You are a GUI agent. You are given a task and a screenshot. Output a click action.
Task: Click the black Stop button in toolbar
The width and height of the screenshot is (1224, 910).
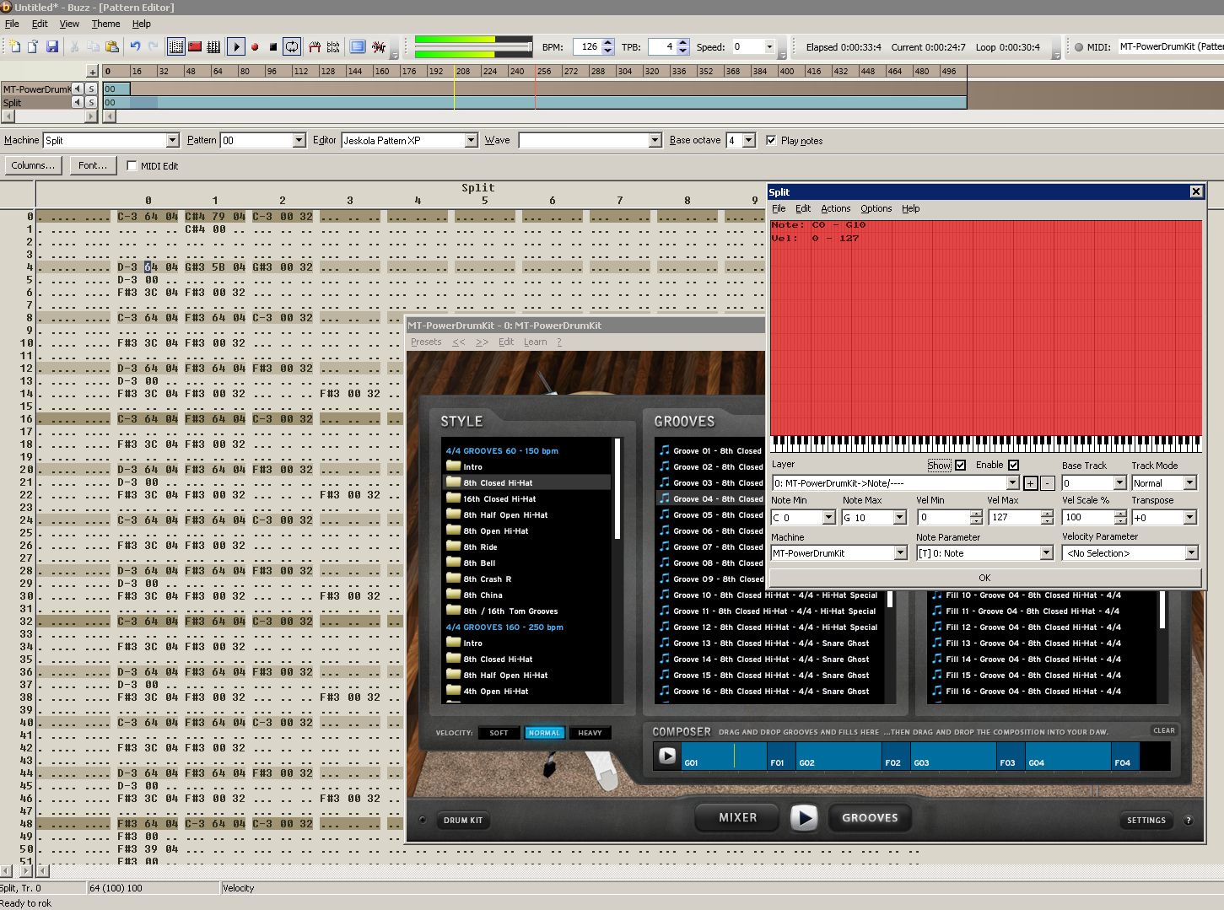[x=272, y=47]
